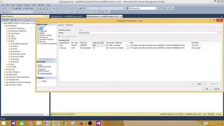Click the autogrowth ellipsis button for Test_log file
This screenshot has width=224, height=126.
128,48
